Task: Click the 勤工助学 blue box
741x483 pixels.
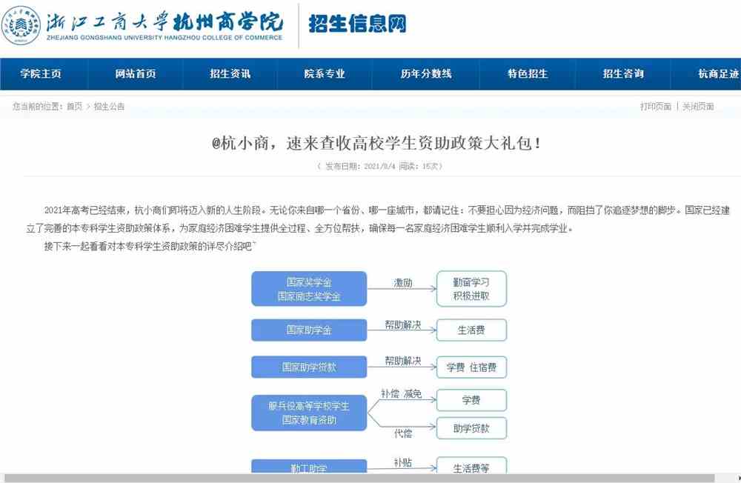Action: coord(309,466)
